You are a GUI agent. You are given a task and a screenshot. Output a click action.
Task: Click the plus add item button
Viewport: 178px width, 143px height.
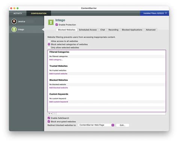tap(49, 114)
